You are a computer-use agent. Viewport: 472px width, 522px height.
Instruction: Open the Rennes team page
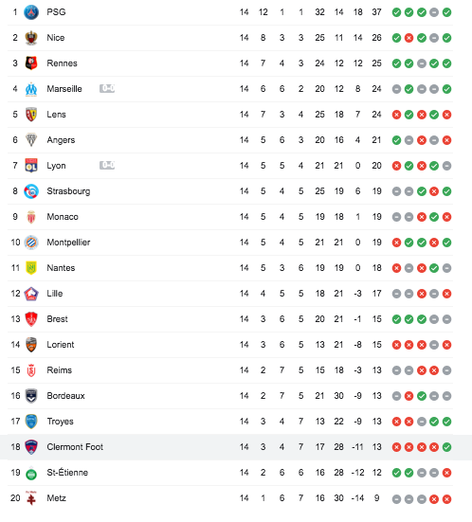click(x=62, y=63)
